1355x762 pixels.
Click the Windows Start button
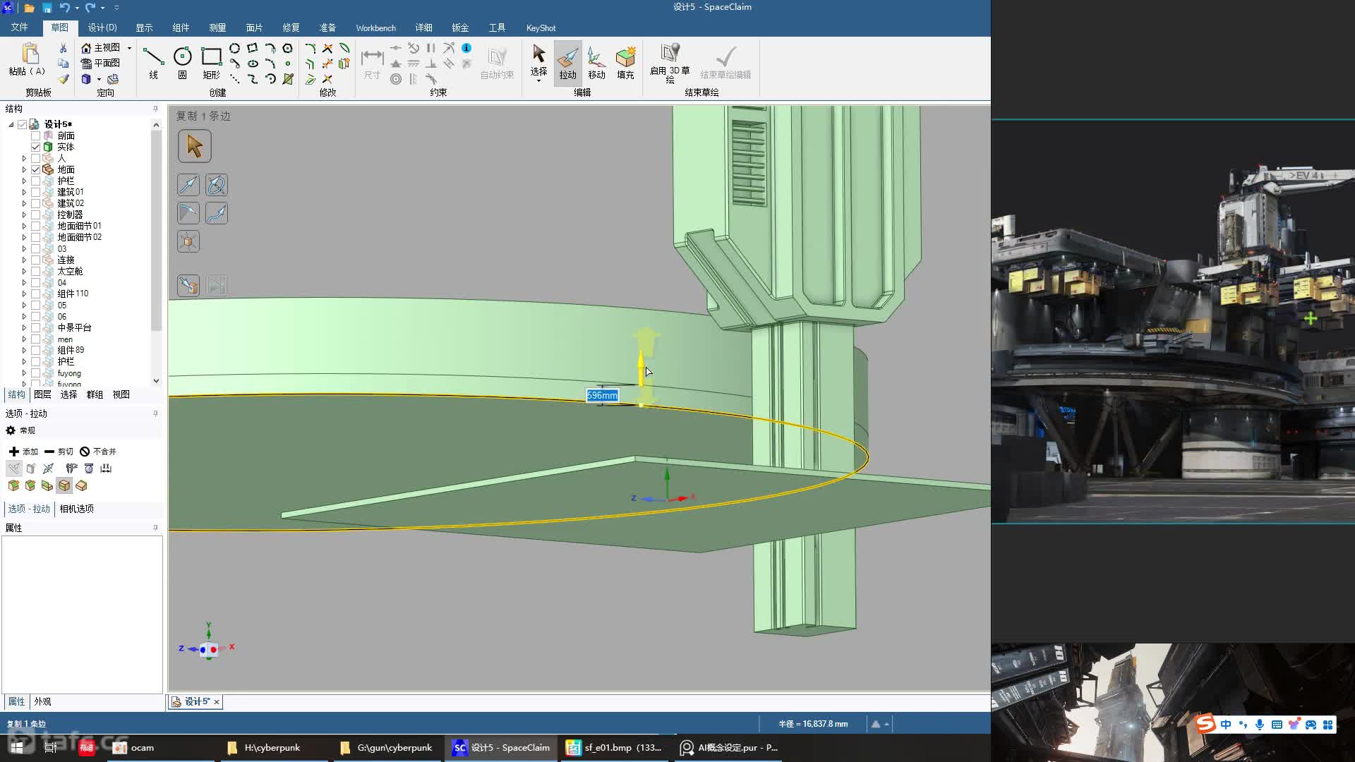(x=17, y=748)
